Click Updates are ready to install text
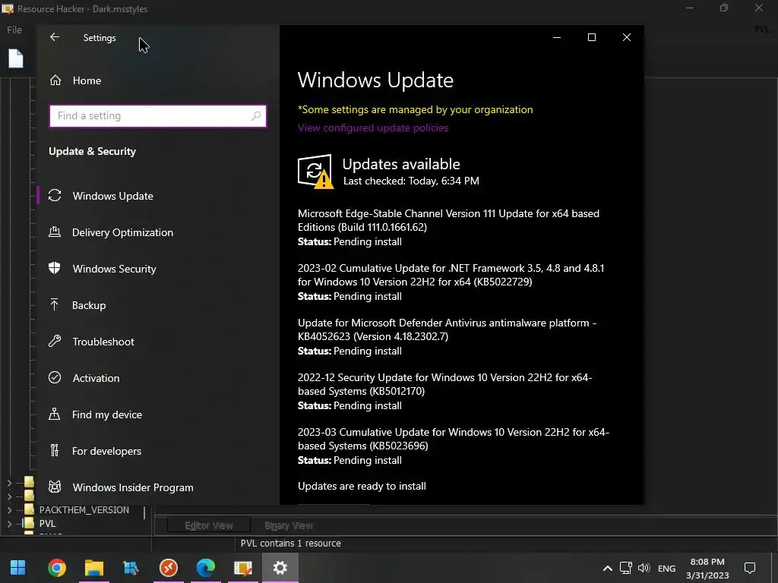The width and height of the screenshot is (778, 583). tap(362, 487)
